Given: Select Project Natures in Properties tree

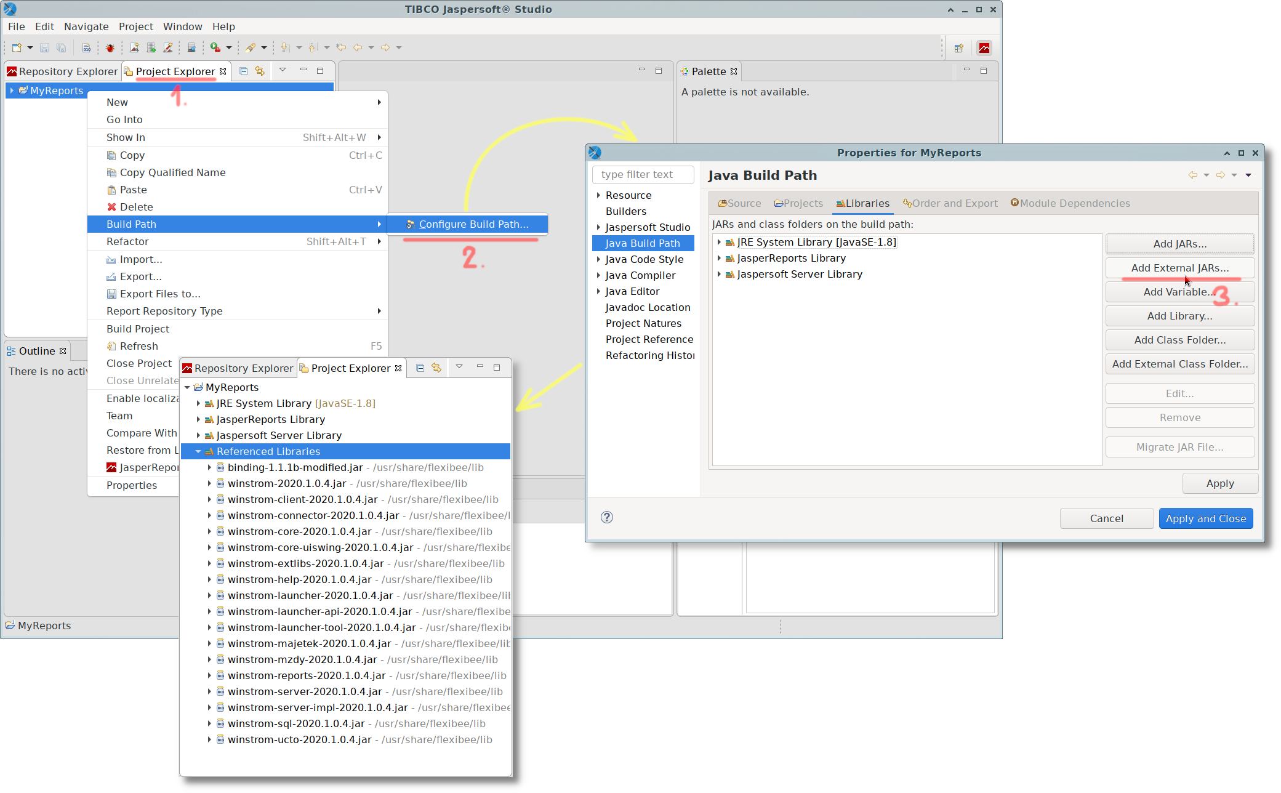Looking at the screenshot, I should click(643, 323).
